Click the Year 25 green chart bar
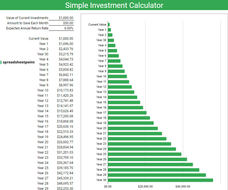228x190 pixels. tap(145, 154)
